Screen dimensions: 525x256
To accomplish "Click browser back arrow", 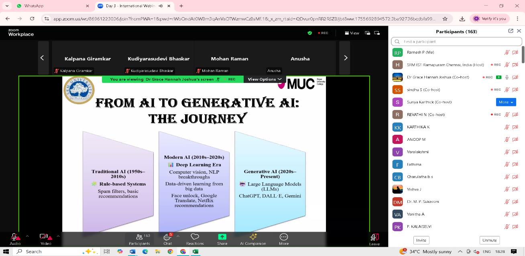I will pos(8,18).
